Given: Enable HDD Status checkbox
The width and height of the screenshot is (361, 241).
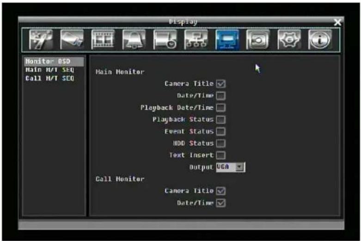Looking at the screenshot, I should coord(221,143).
